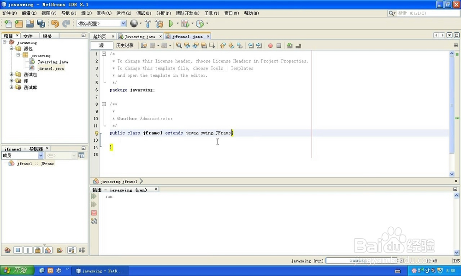Open the dropdown arrow beside Debug icon
The height and width of the screenshot is (276, 461).
[193, 23]
